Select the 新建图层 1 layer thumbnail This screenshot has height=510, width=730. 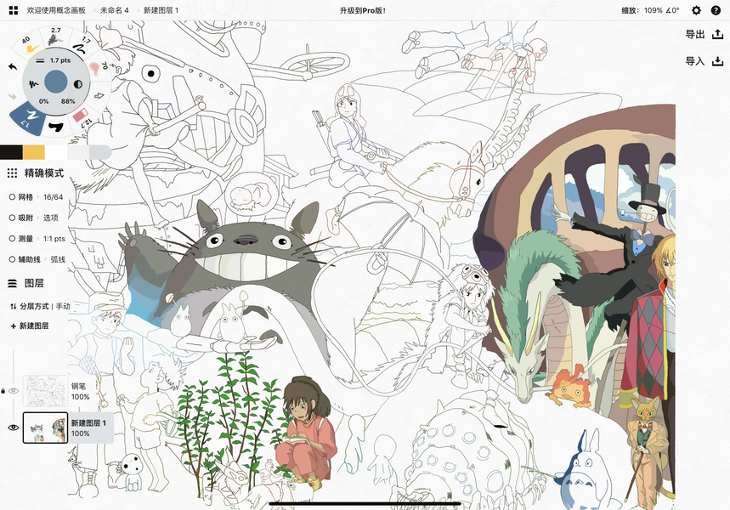point(45,427)
